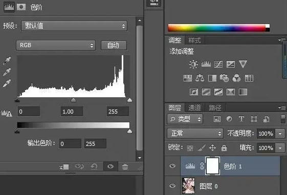Switch to the 通道 tab

pyautogui.click(x=194, y=108)
